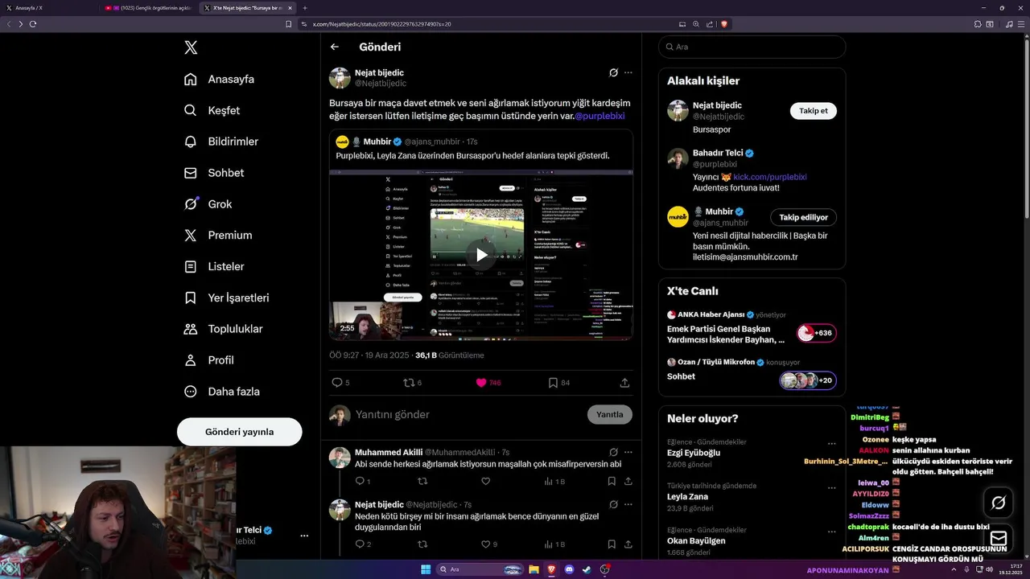
Task: Open Premium in the sidebar
Action: pyautogui.click(x=218, y=236)
